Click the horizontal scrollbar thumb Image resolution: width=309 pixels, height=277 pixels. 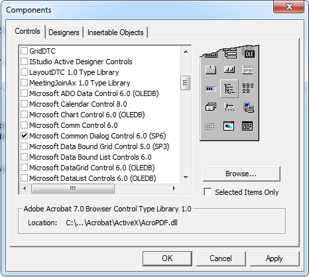(73, 189)
